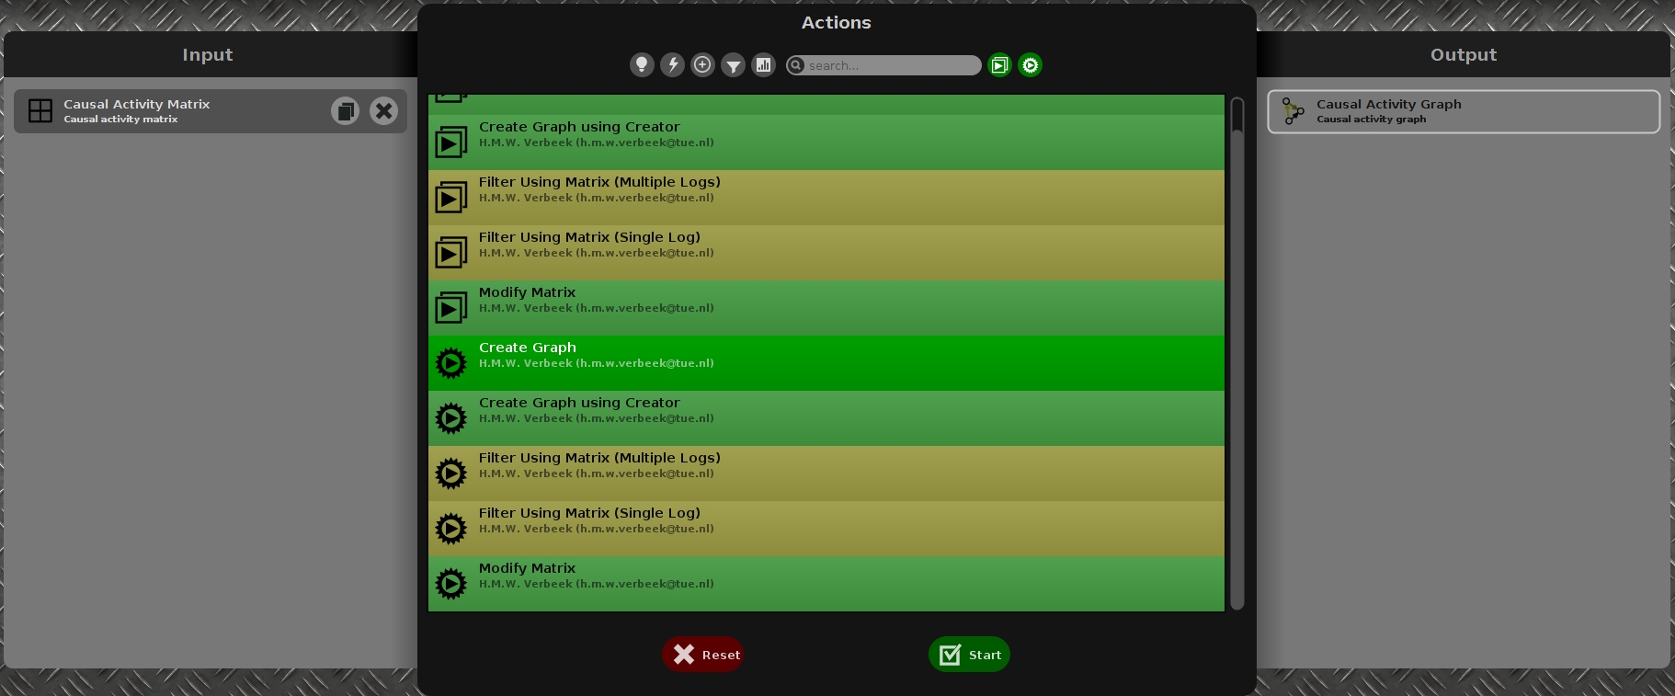Remove the Causal Activity Matrix input

(x=384, y=111)
